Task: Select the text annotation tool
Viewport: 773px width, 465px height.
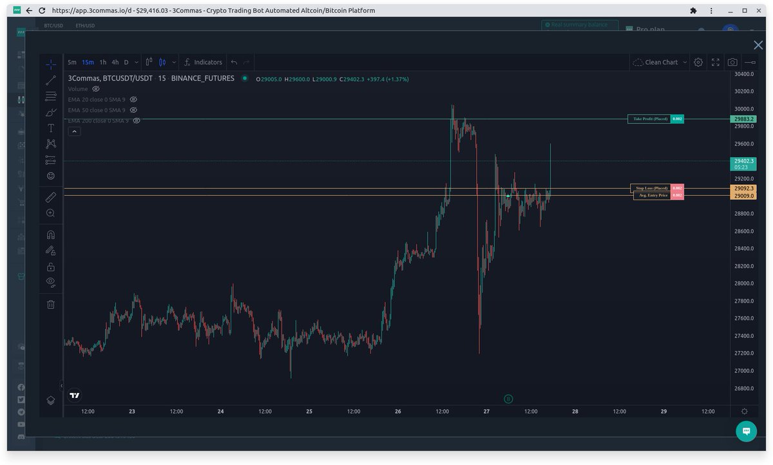Action: click(51, 128)
